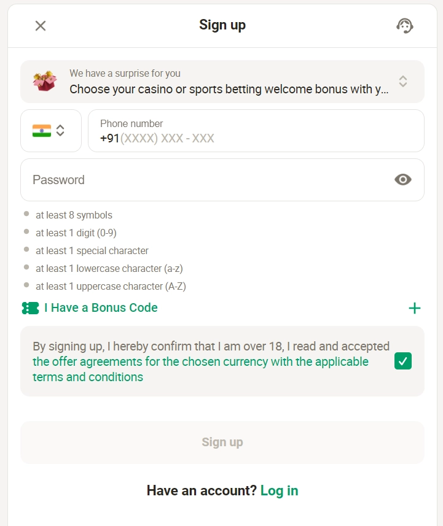Viewport: 443px width, 526px height.
Task: Click the terms and conditions text
Action: pyautogui.click(x=88, y=377)
